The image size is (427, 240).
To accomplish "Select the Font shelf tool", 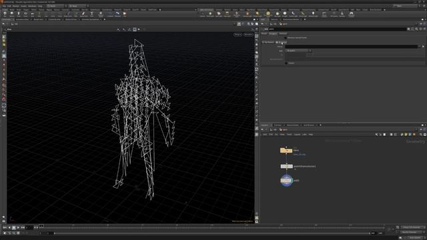I will [x=92, y=14].
